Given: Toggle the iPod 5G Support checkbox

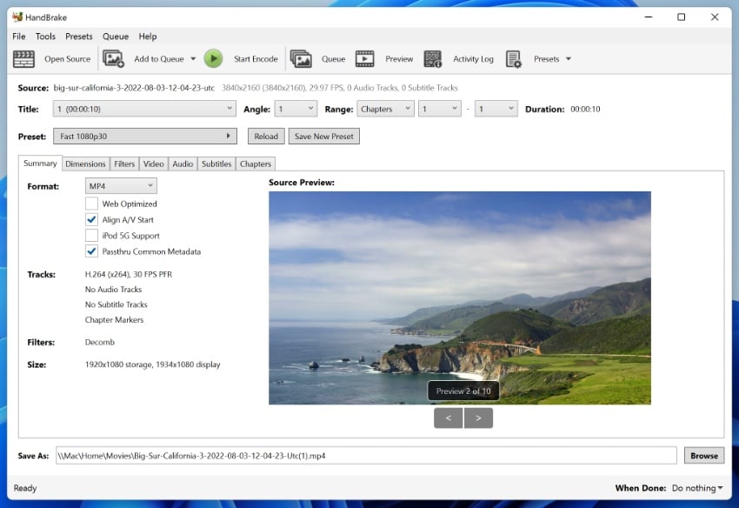Looking at the screenshot, I should pos(91,236).
